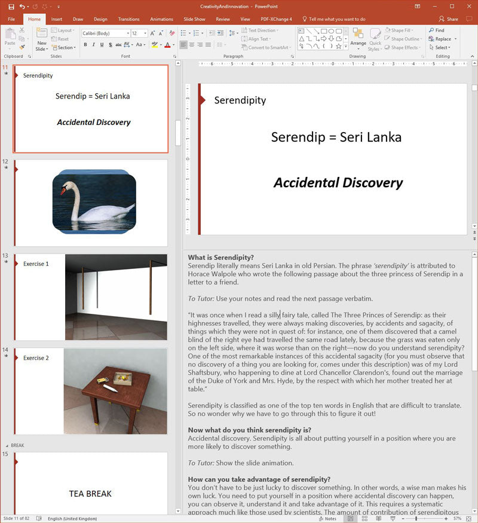Viewport: 478px width, 523px height.
Task: Set paragraph alignment to Left
Action: 183,45
